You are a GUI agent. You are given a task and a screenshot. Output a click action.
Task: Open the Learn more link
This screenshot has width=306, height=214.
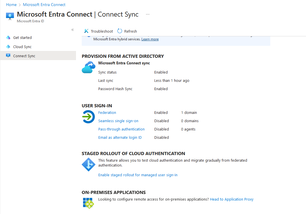coord(150,39)
